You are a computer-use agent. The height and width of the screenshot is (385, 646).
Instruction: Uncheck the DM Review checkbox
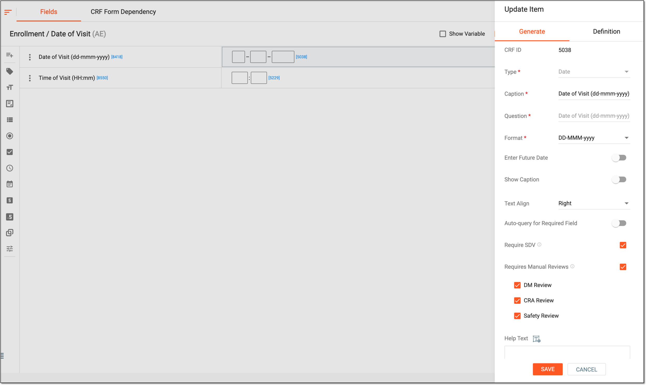(517, 285)
